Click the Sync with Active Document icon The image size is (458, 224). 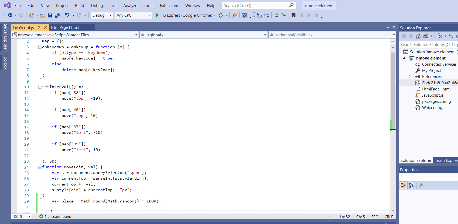[x=451, y=36]
